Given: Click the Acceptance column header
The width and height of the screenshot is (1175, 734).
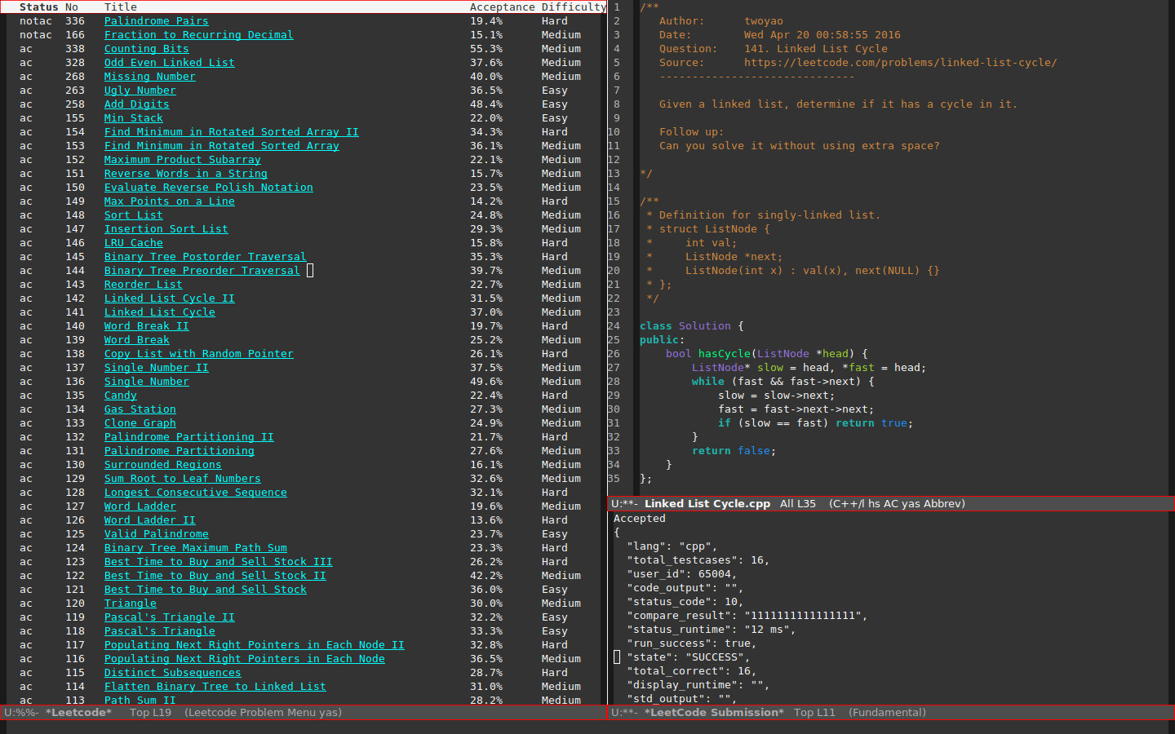Looking at the screenshot, I should click(502, 7).
